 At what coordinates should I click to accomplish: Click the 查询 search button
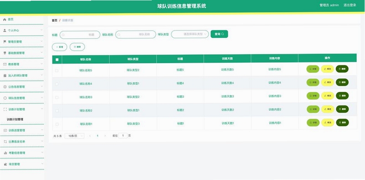coord(219,34)
